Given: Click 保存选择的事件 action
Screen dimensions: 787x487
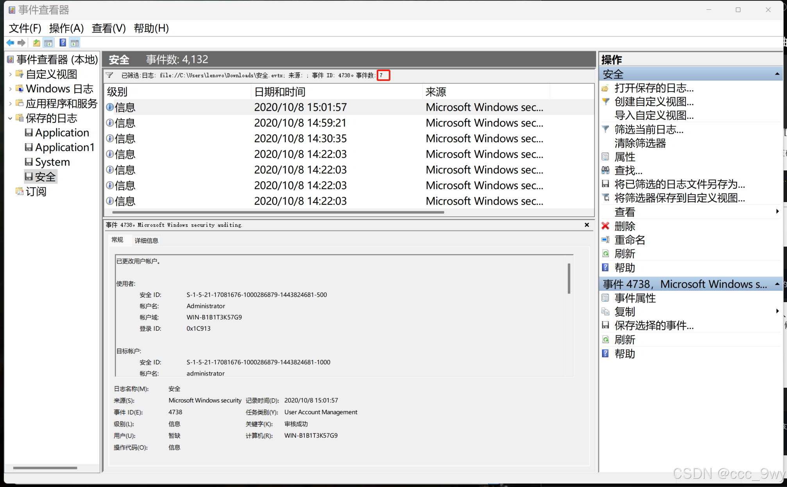Looking at the screenshot, I should tap(654, 326).
